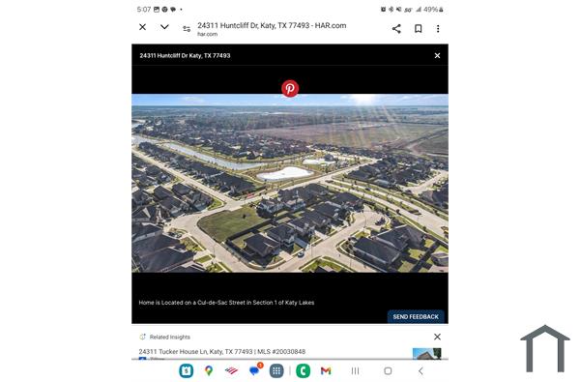
Task: Open the green C phone app in the dock
Action: click(303, 370)
